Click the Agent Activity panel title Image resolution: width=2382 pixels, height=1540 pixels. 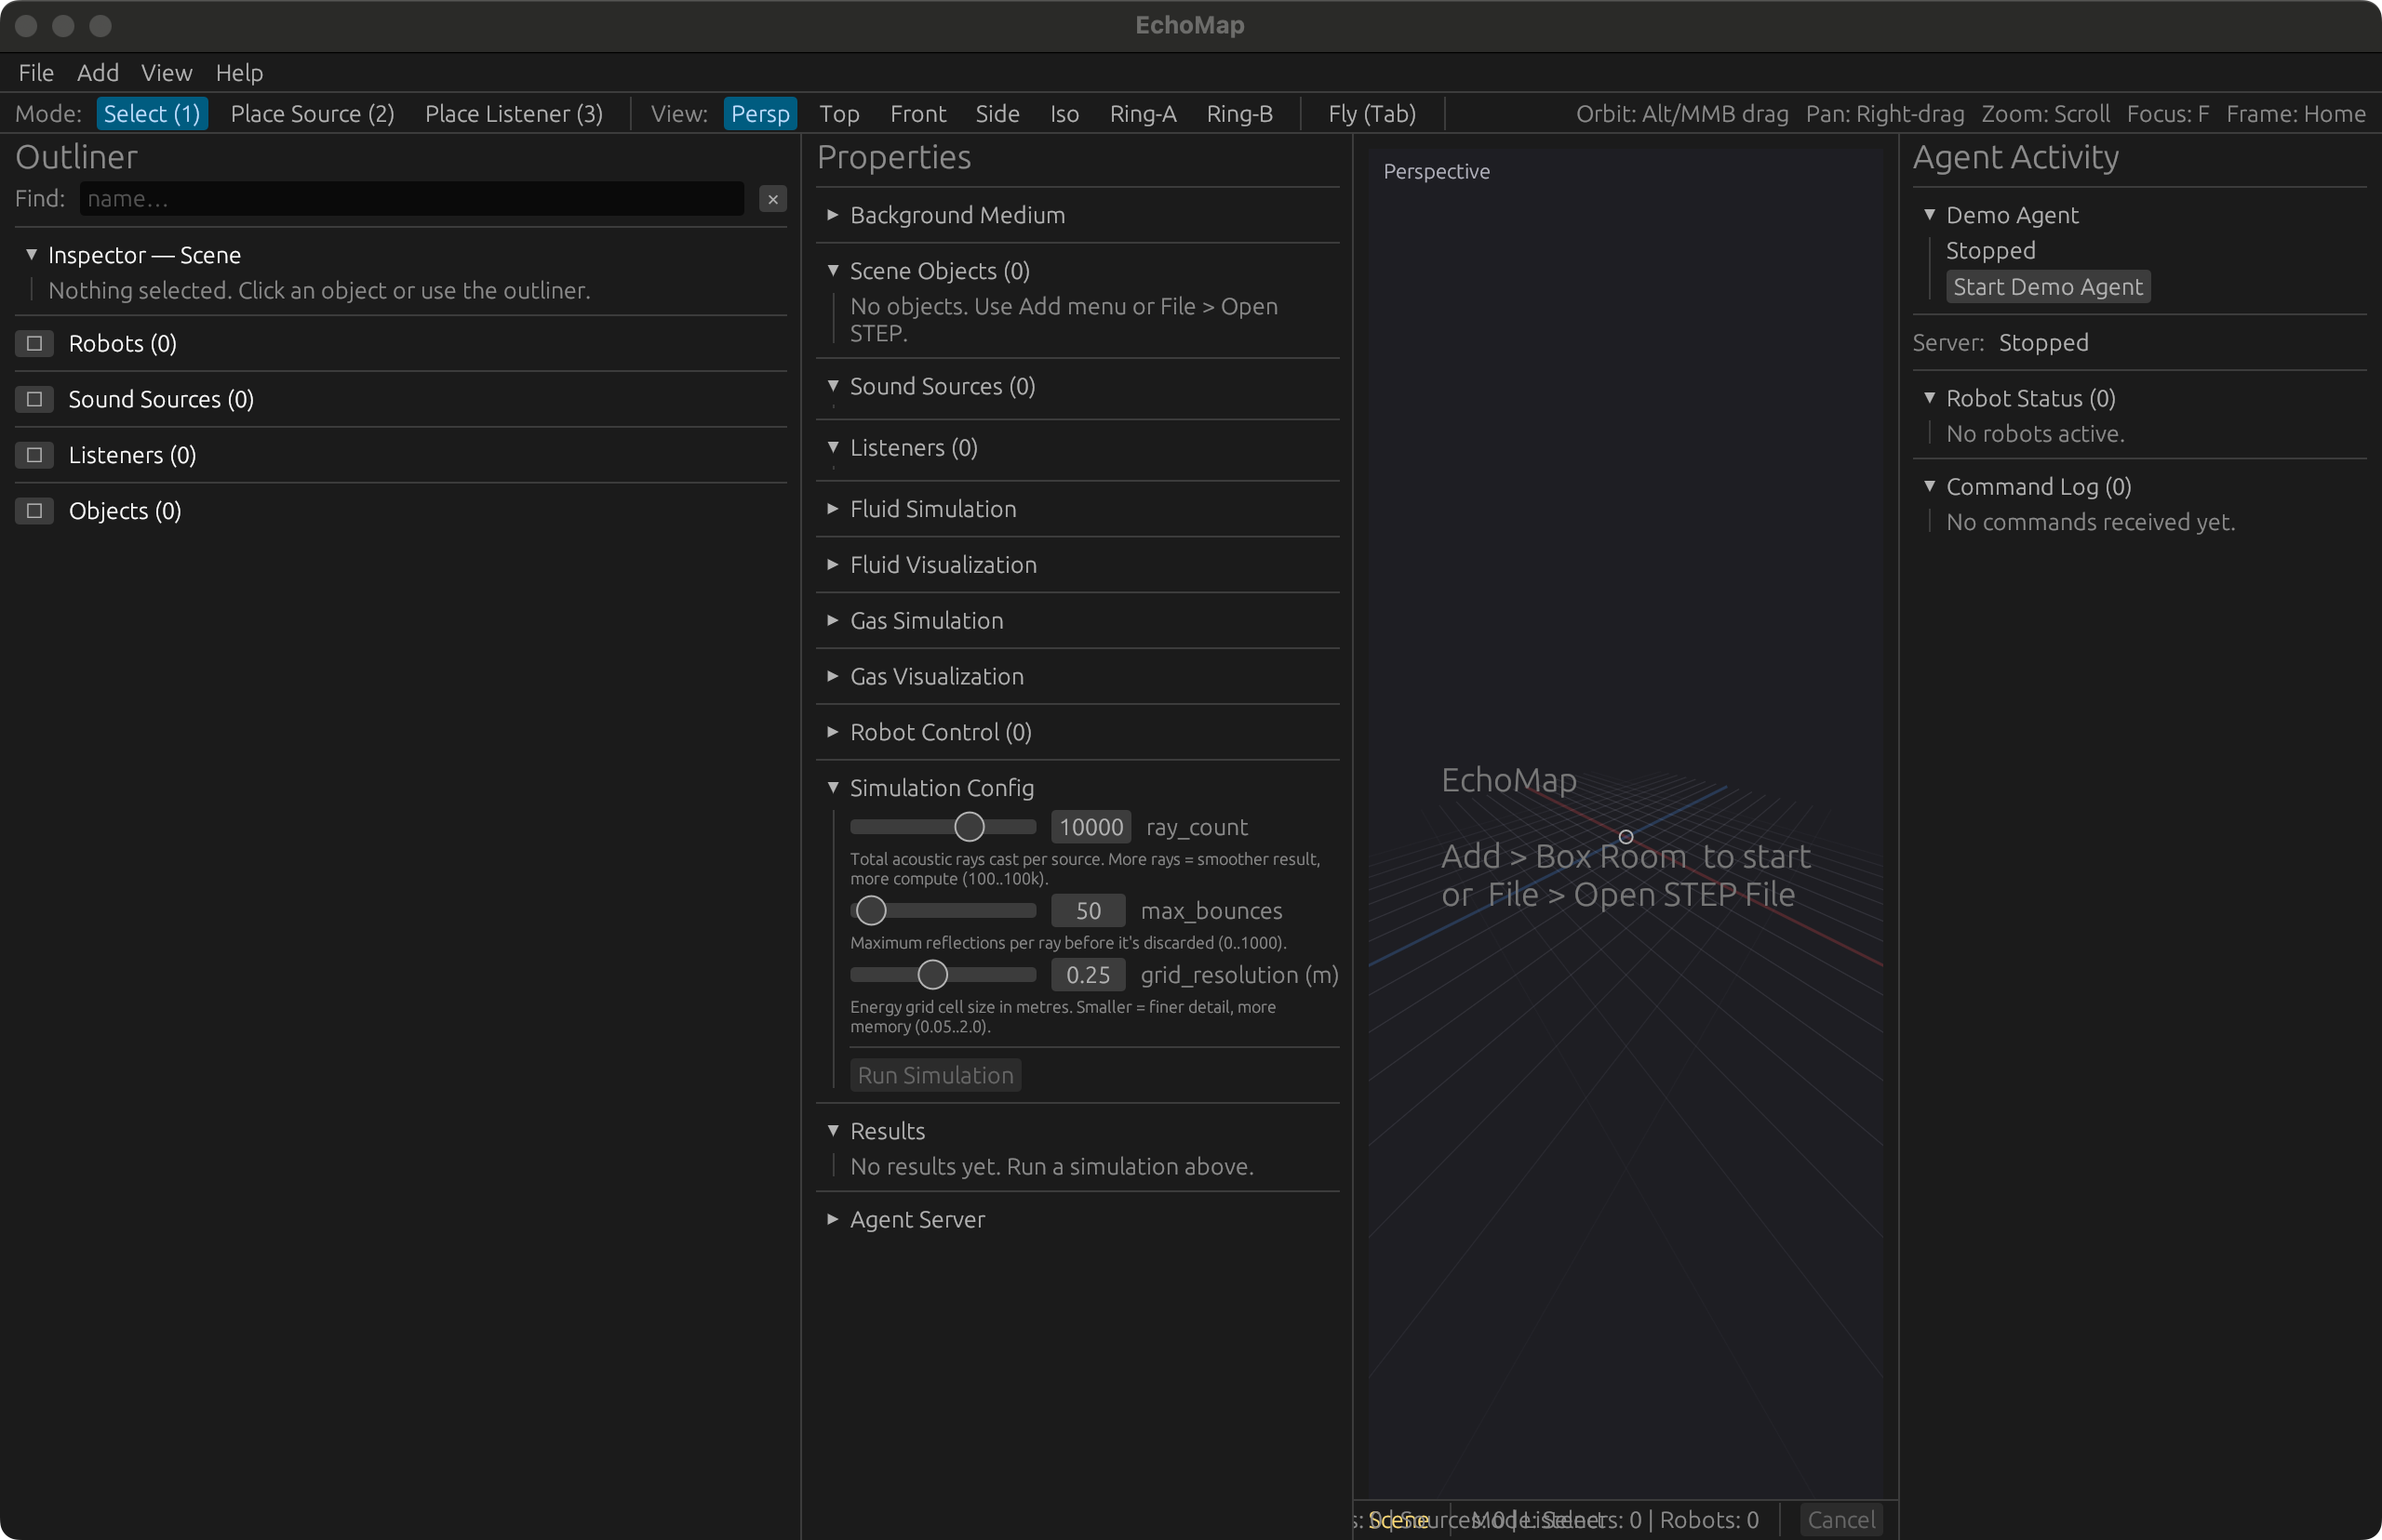[2014, 157]
